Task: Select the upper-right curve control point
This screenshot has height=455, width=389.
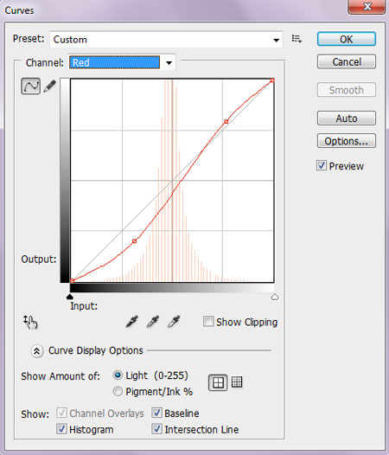Action: click(226, 122)
